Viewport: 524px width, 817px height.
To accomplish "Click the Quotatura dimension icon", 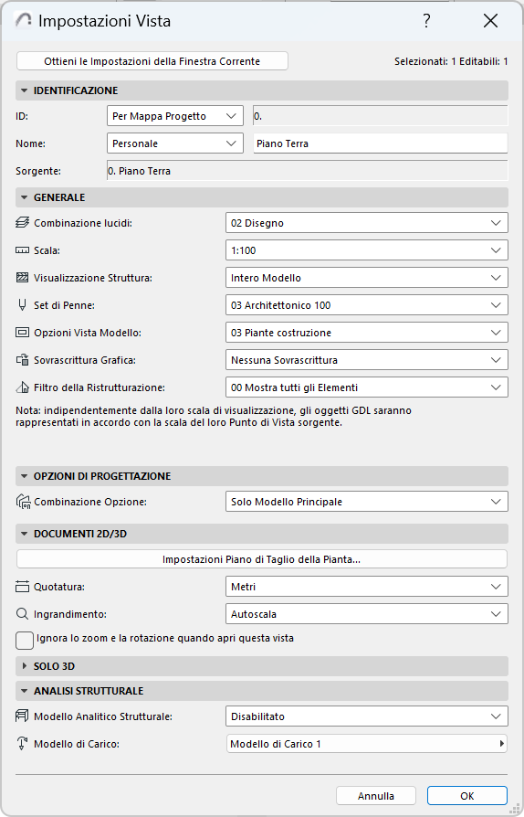I will (23, 587).
